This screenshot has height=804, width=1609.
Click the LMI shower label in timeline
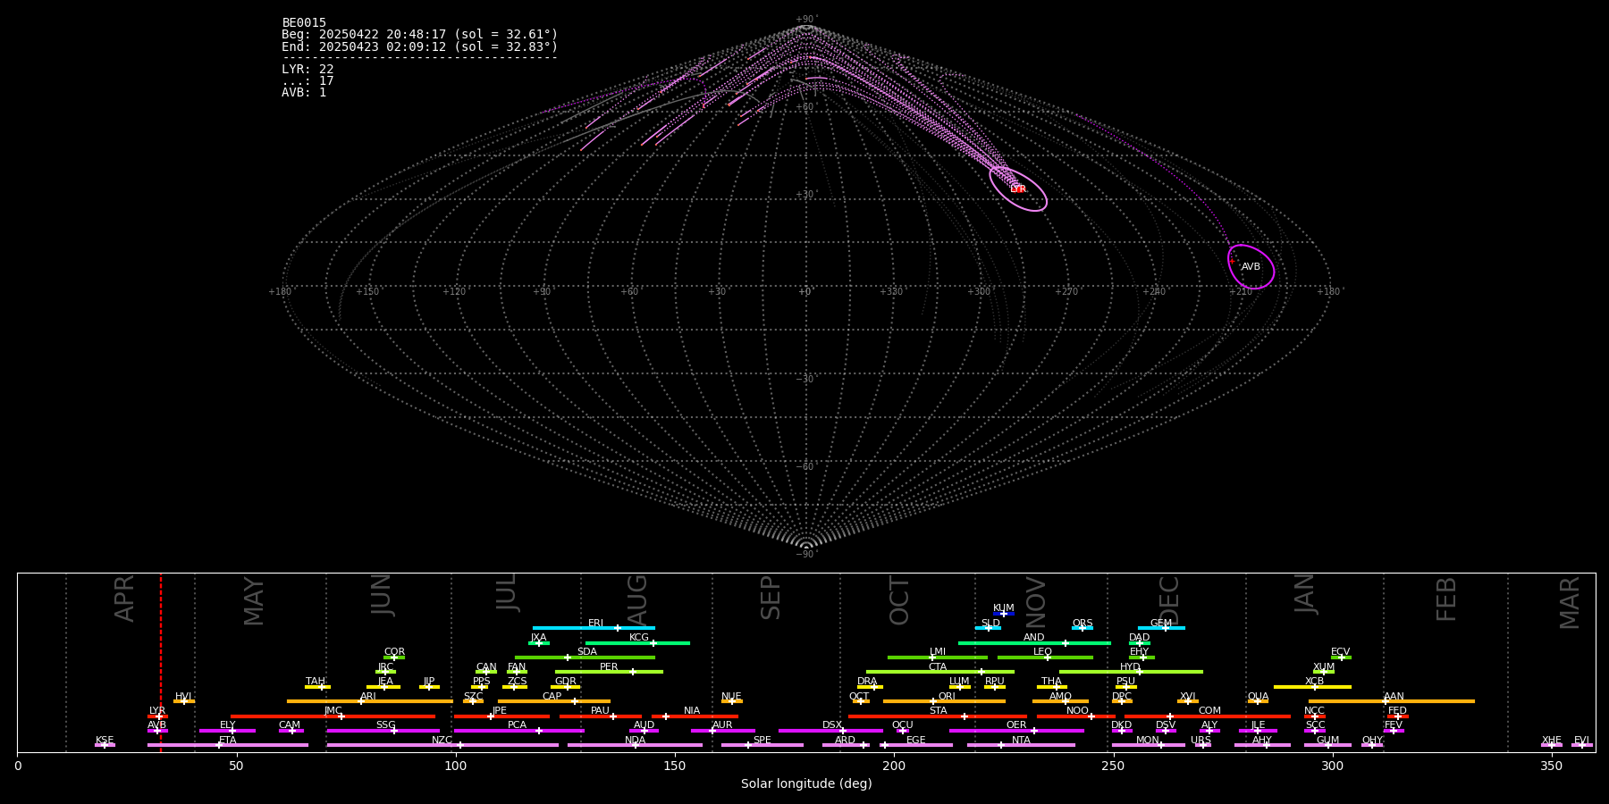[937, 652]
